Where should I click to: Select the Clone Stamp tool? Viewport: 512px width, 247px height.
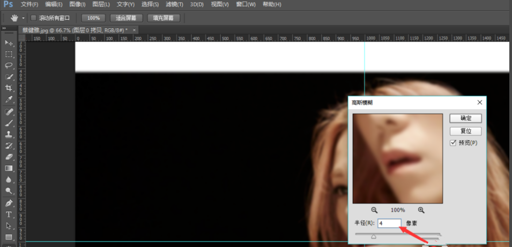(9, 134)
